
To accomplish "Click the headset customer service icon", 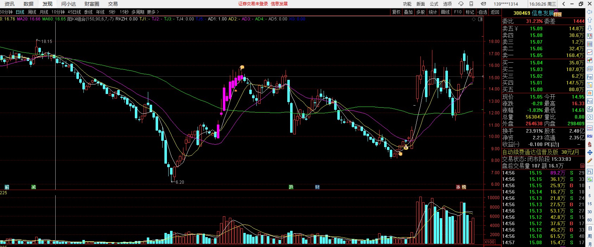I will click(461, 4).
